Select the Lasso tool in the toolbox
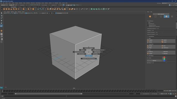The image size is (177, 99). click(1, 16)
